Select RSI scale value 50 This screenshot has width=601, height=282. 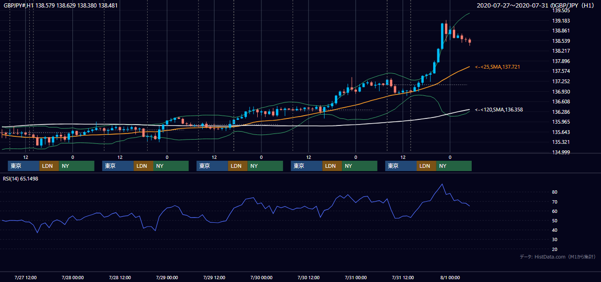pos(555,220)
